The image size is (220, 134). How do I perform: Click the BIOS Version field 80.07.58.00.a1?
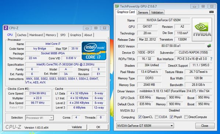pyautogui.click(x=171, y=46)
